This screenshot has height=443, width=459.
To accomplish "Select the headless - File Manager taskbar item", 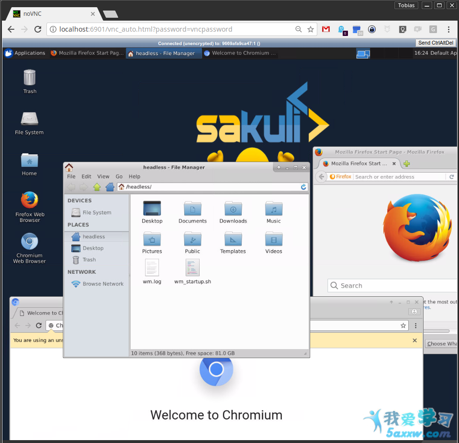I will point(164,53).
